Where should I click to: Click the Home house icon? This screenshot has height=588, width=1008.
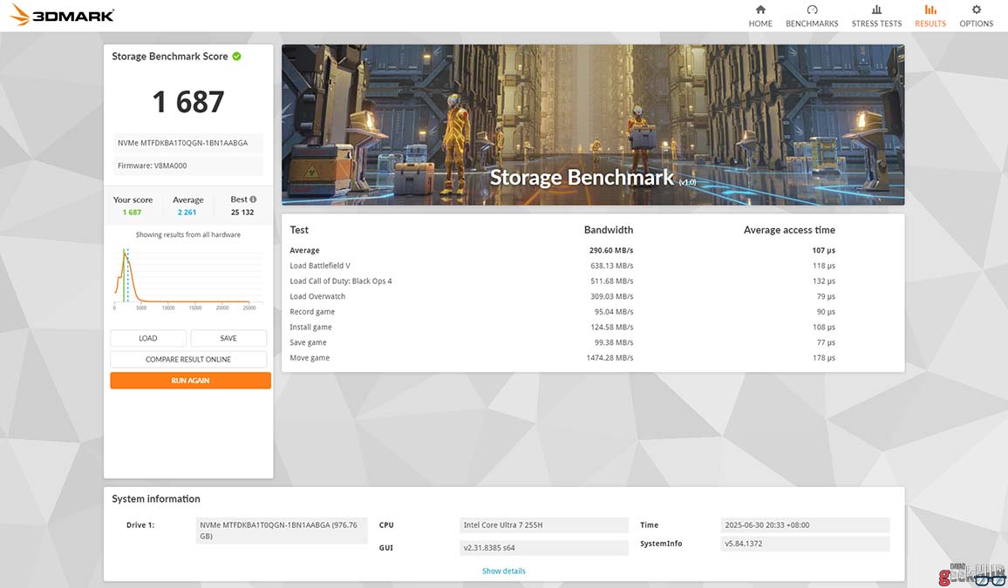[760, 10]
